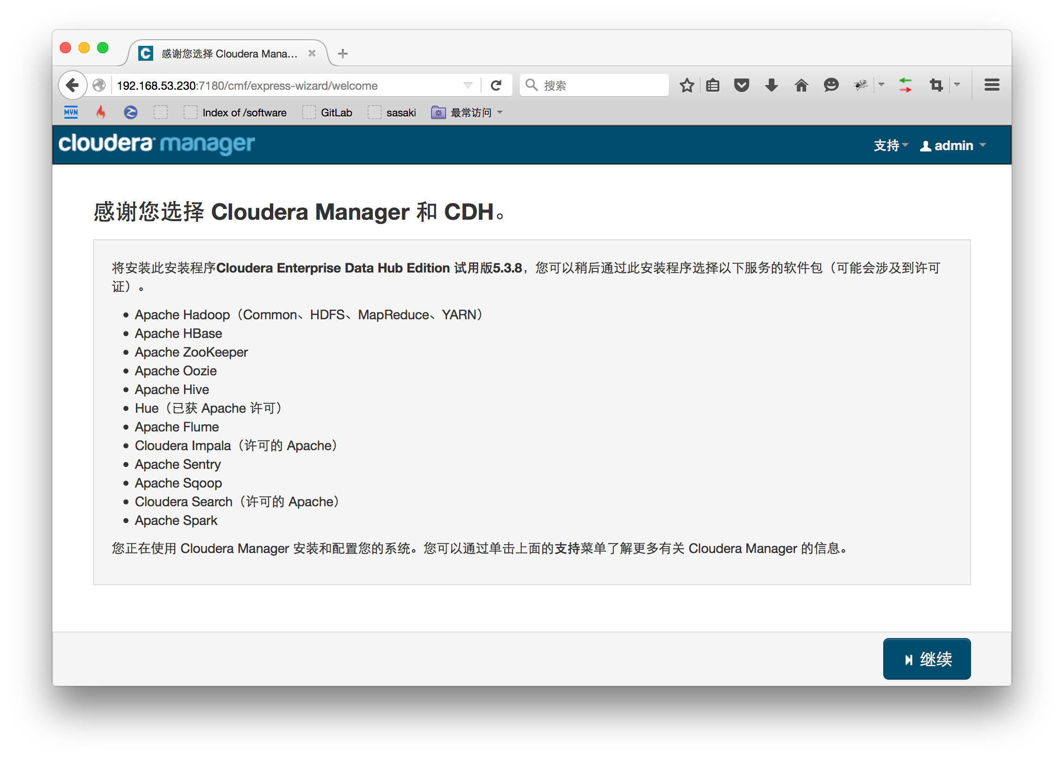
Task: Click the Cloudera Manager logo icon
Action: click(x=156, y=144)
